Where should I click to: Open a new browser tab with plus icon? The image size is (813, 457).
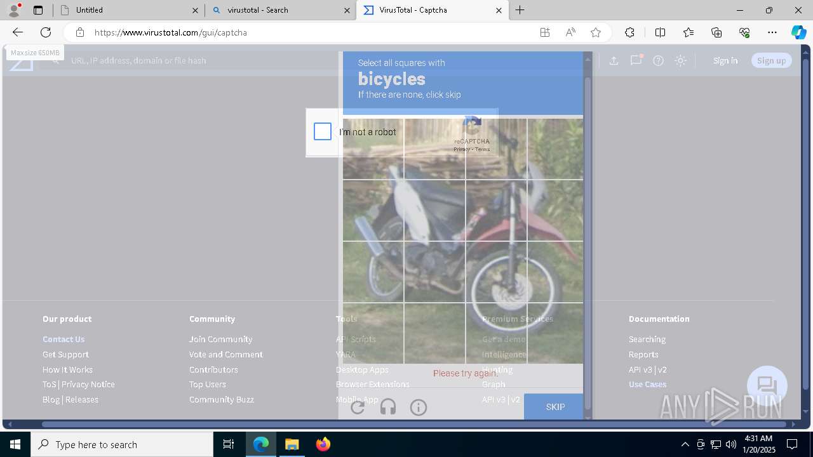tap(520, 10)
